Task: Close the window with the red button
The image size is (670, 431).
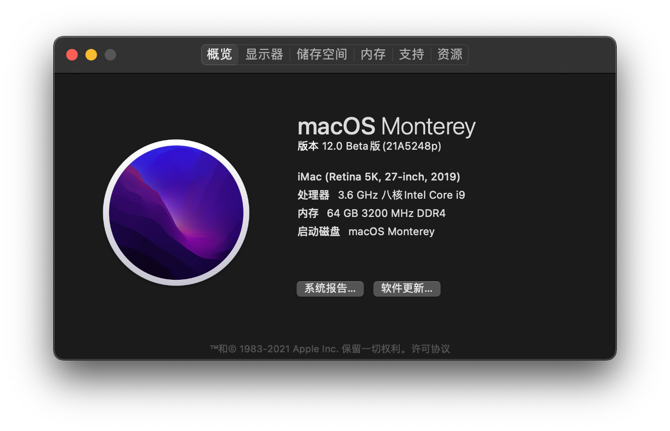Action: (x=72, y=55)
